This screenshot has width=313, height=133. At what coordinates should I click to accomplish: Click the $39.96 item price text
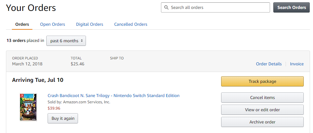tap(54, 108)
